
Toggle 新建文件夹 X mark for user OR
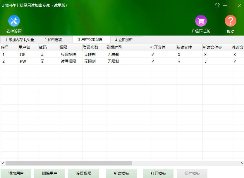205,55
